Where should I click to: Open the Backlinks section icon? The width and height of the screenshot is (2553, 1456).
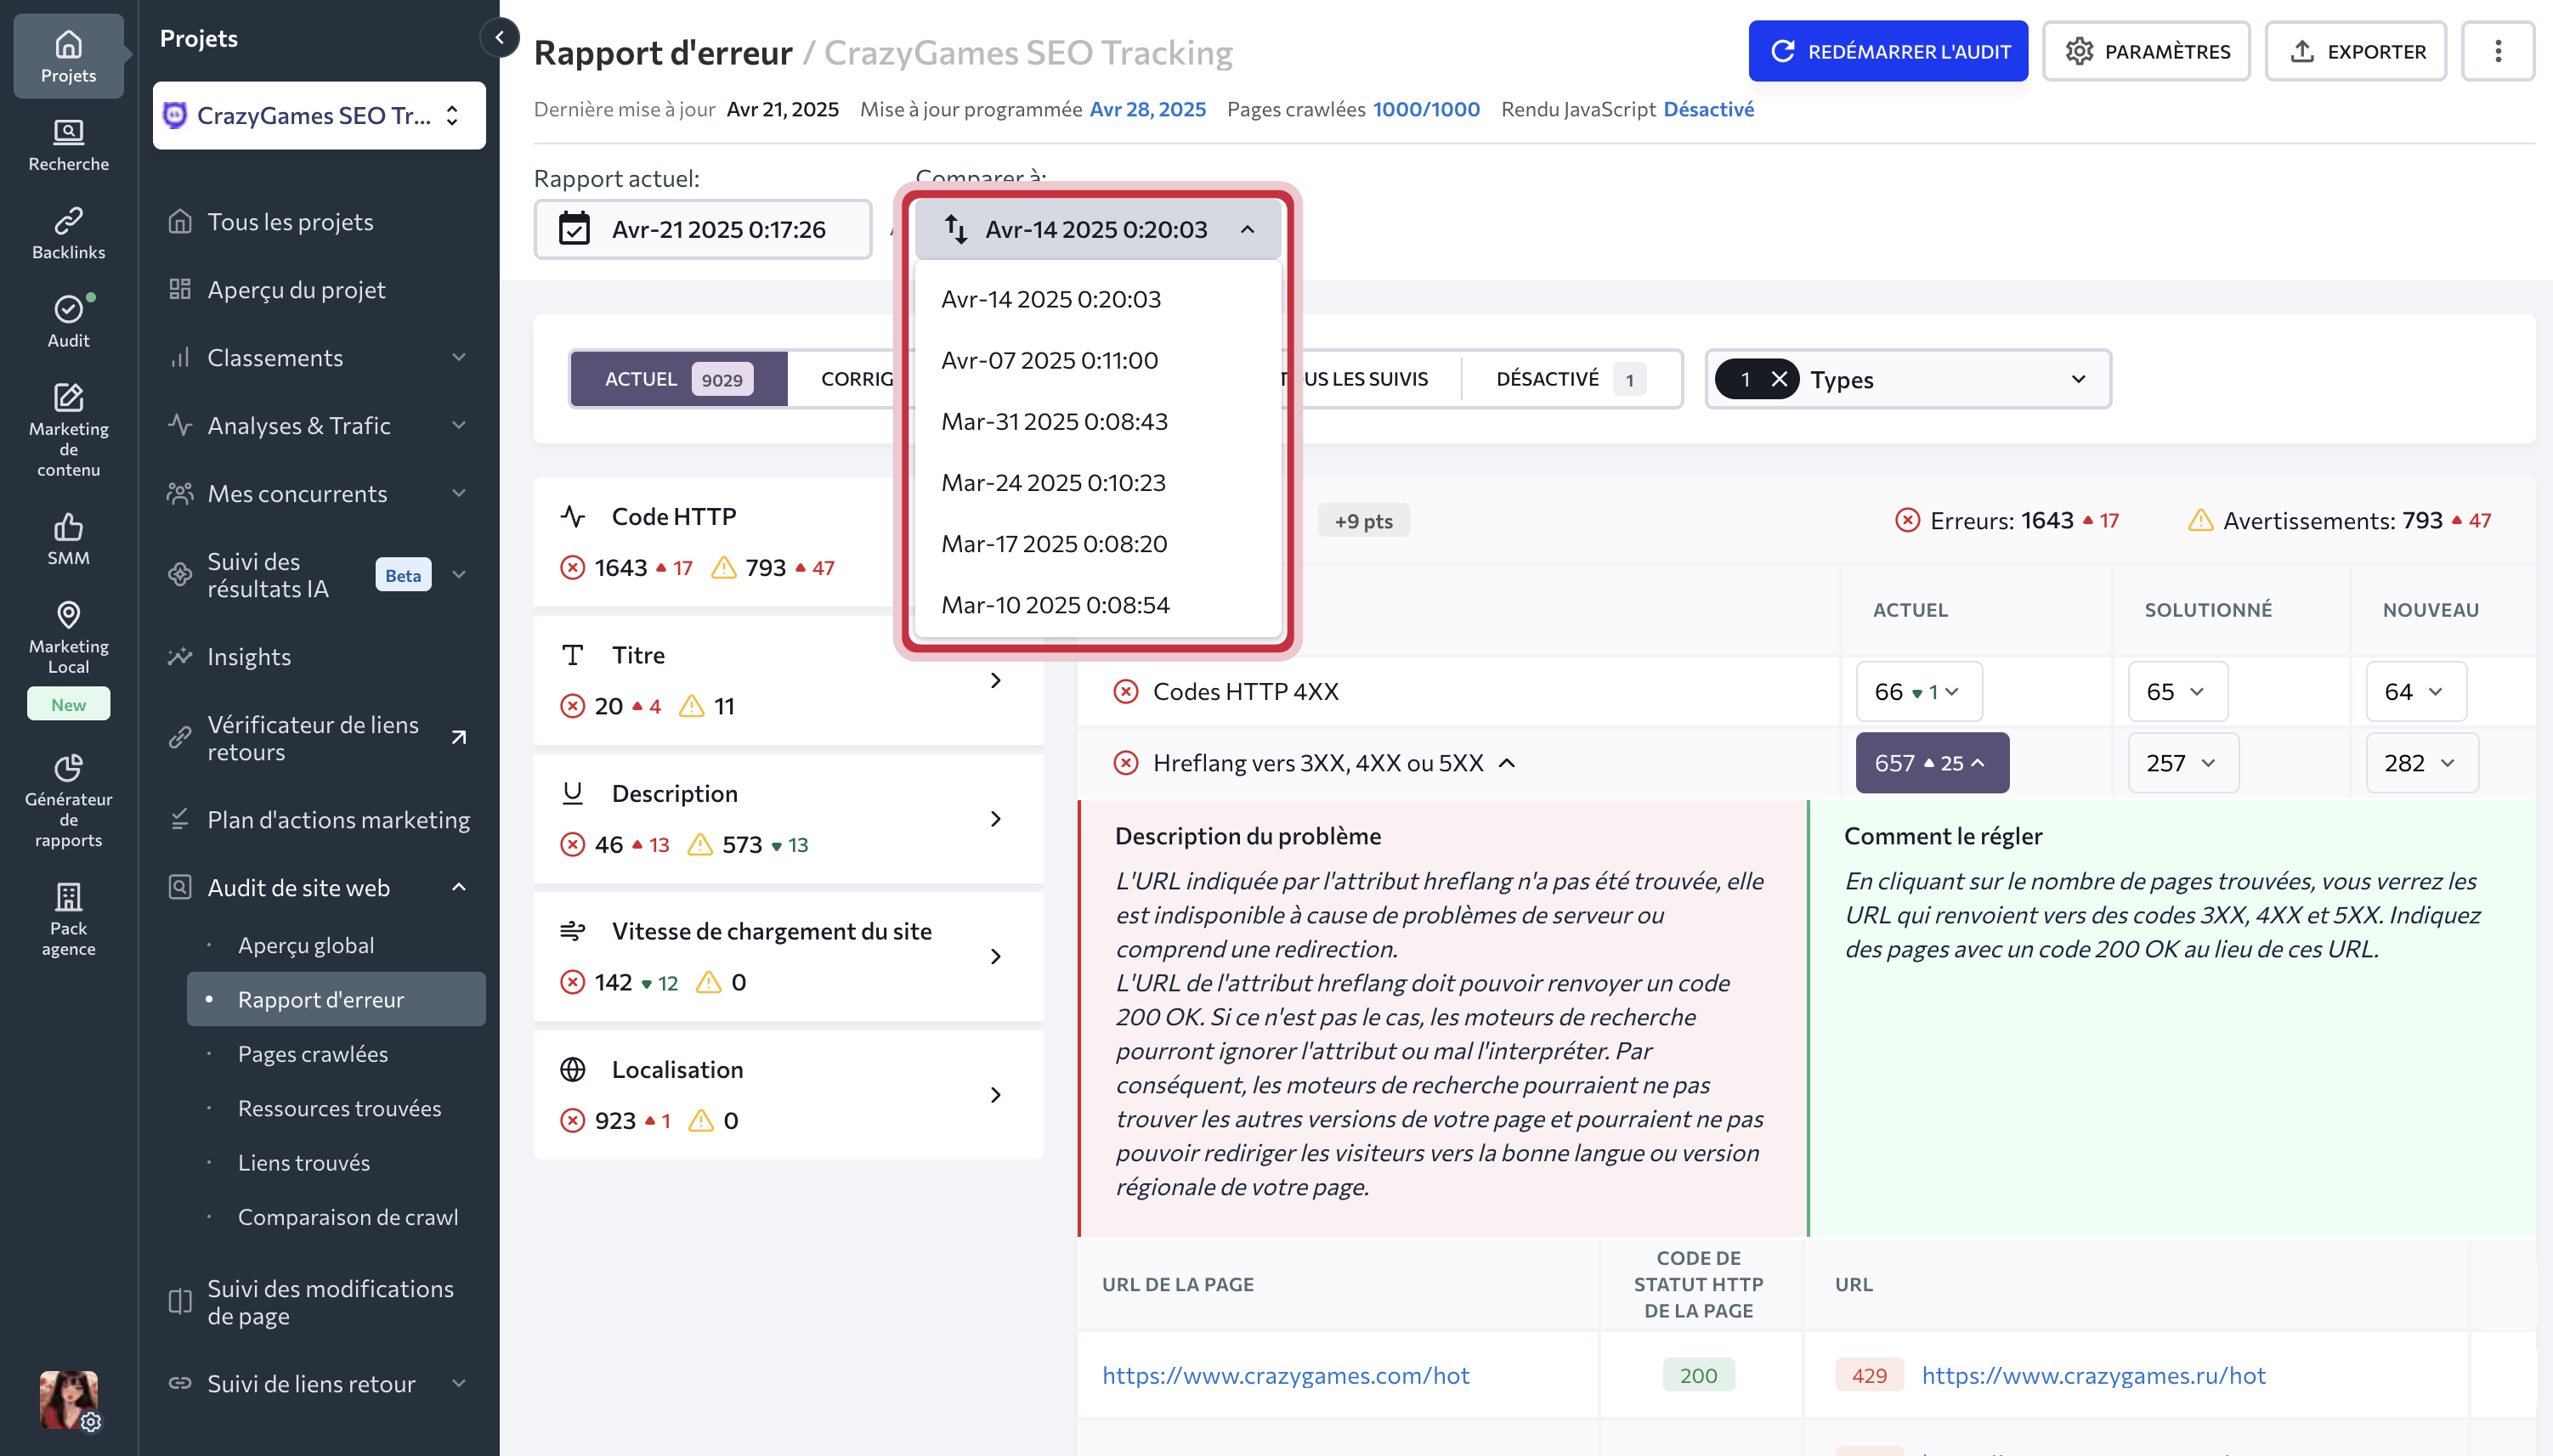(x=68, y=233)
